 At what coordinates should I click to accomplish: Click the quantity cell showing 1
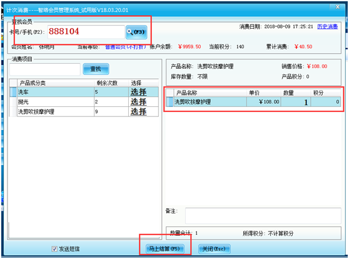tap(296, 102)
